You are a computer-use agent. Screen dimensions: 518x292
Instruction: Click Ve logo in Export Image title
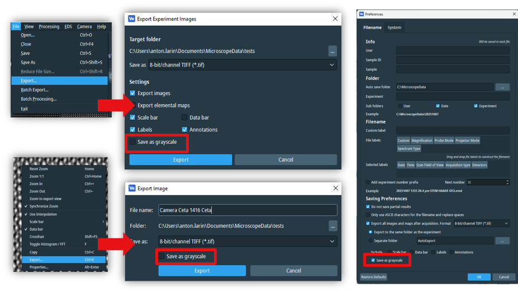click(x=132, y=188)
